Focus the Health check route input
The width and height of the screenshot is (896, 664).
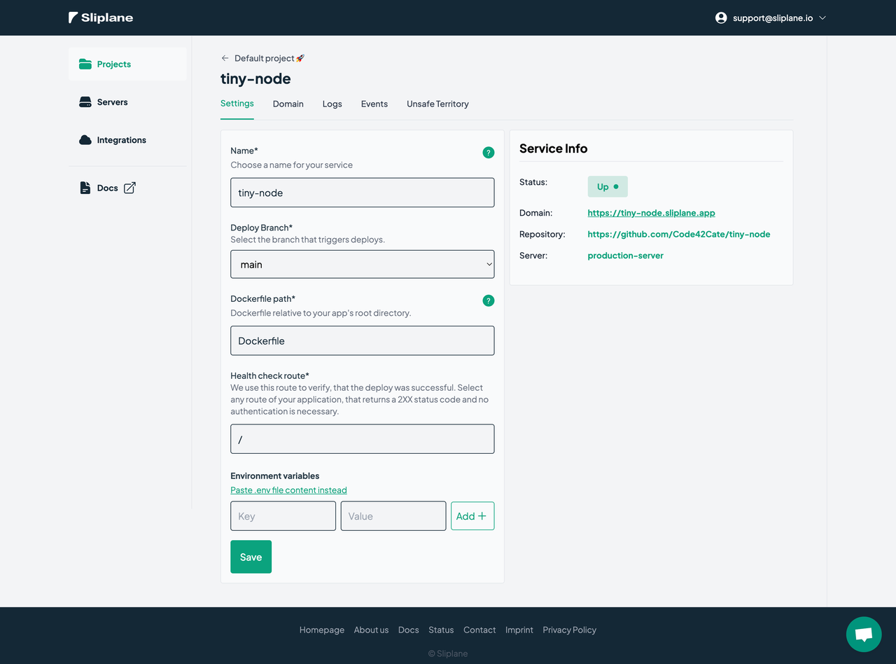(x=363, y=439)
